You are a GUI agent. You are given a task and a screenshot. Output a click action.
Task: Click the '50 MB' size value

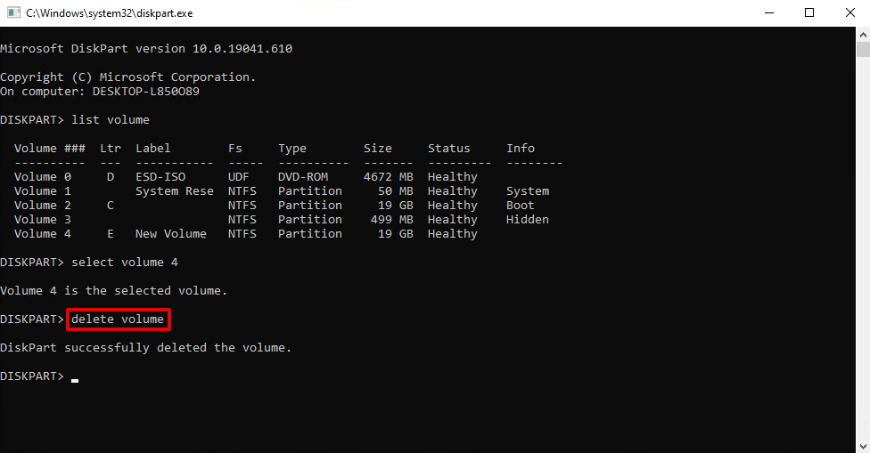click(396, 191)
